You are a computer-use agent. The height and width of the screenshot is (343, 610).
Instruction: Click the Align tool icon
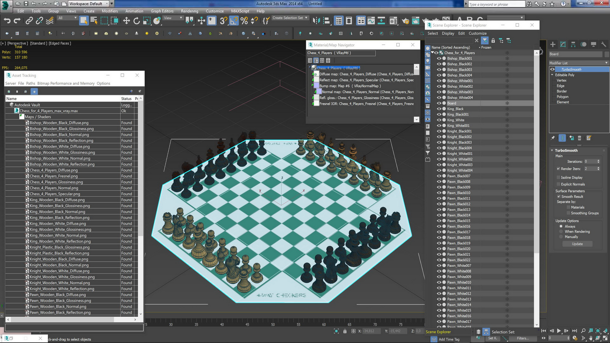[327, 21]
